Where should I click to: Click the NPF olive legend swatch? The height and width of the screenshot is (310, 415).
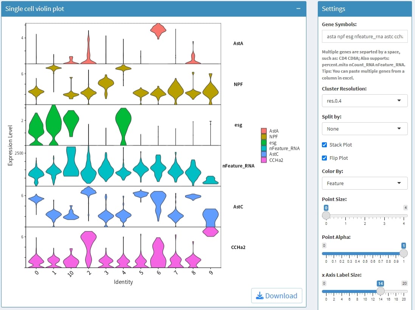[x=264, y=137]
